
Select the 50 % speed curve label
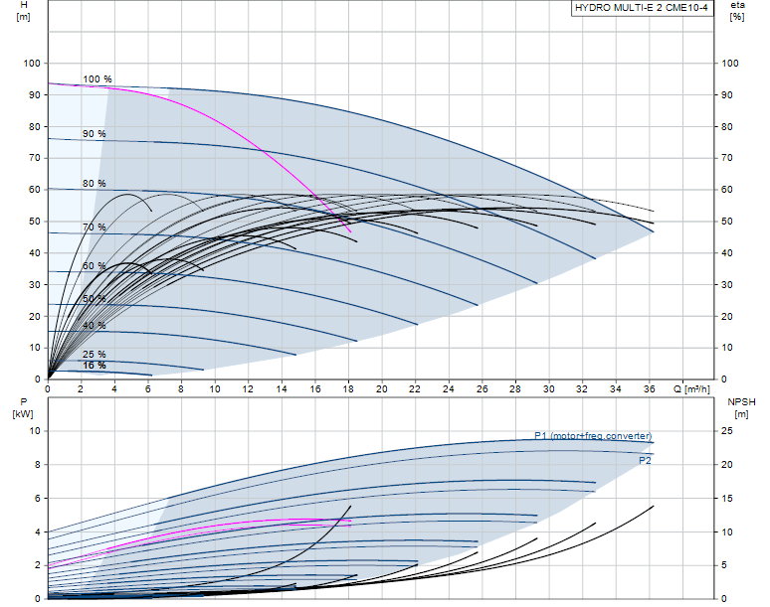click(x=95, y=299)
